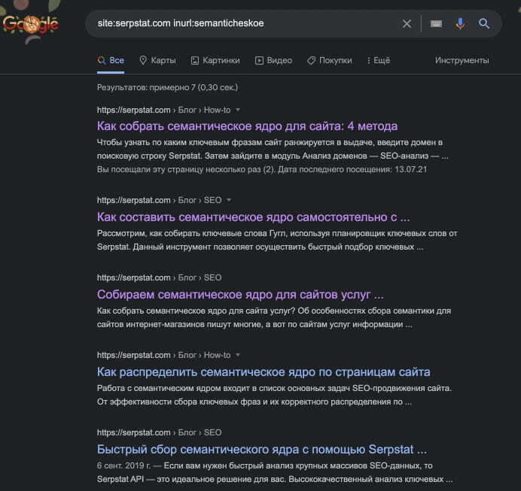Expand the arrow by the second result's SEO breadcrumb
The height and width of the screenshot is (491, 521).
pos(229,200)
